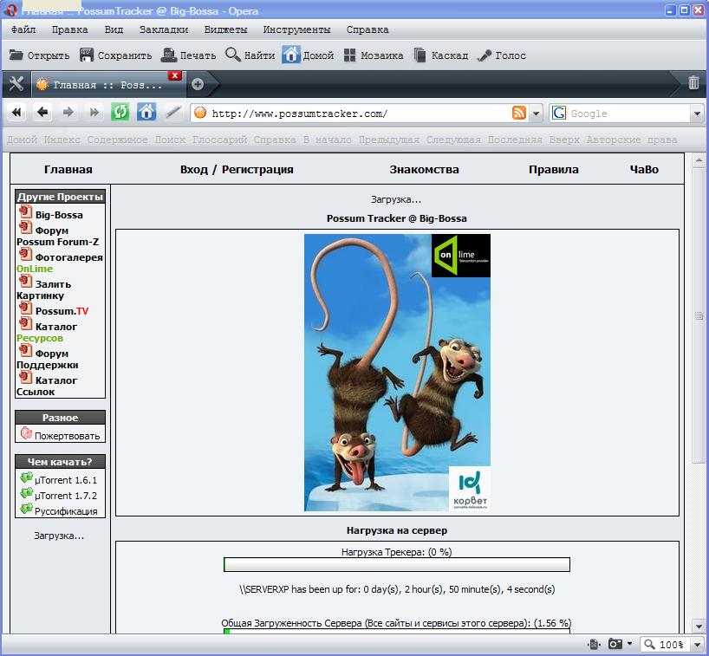Download µTorrent 1.7.2 link
Image resolution: width=709 pixels, height=656 pixels.
click(x=66, y=496)
